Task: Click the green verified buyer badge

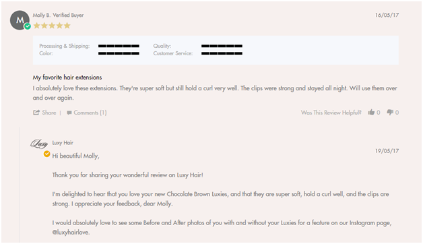Action: [28, 26]
